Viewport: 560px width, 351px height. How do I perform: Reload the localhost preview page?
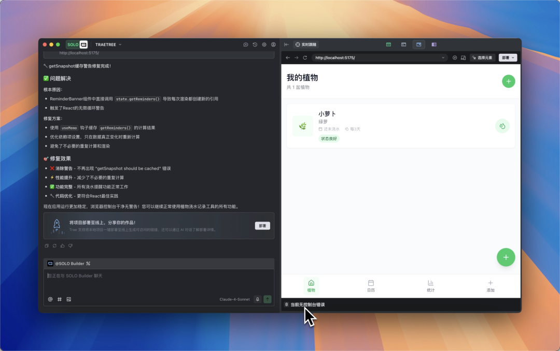[305, 58]
